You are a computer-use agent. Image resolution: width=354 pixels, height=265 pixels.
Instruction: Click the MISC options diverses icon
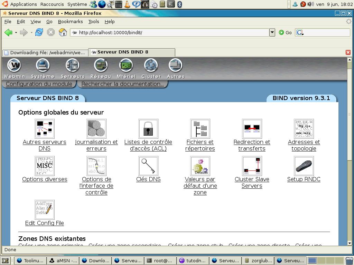pos(45,166)
